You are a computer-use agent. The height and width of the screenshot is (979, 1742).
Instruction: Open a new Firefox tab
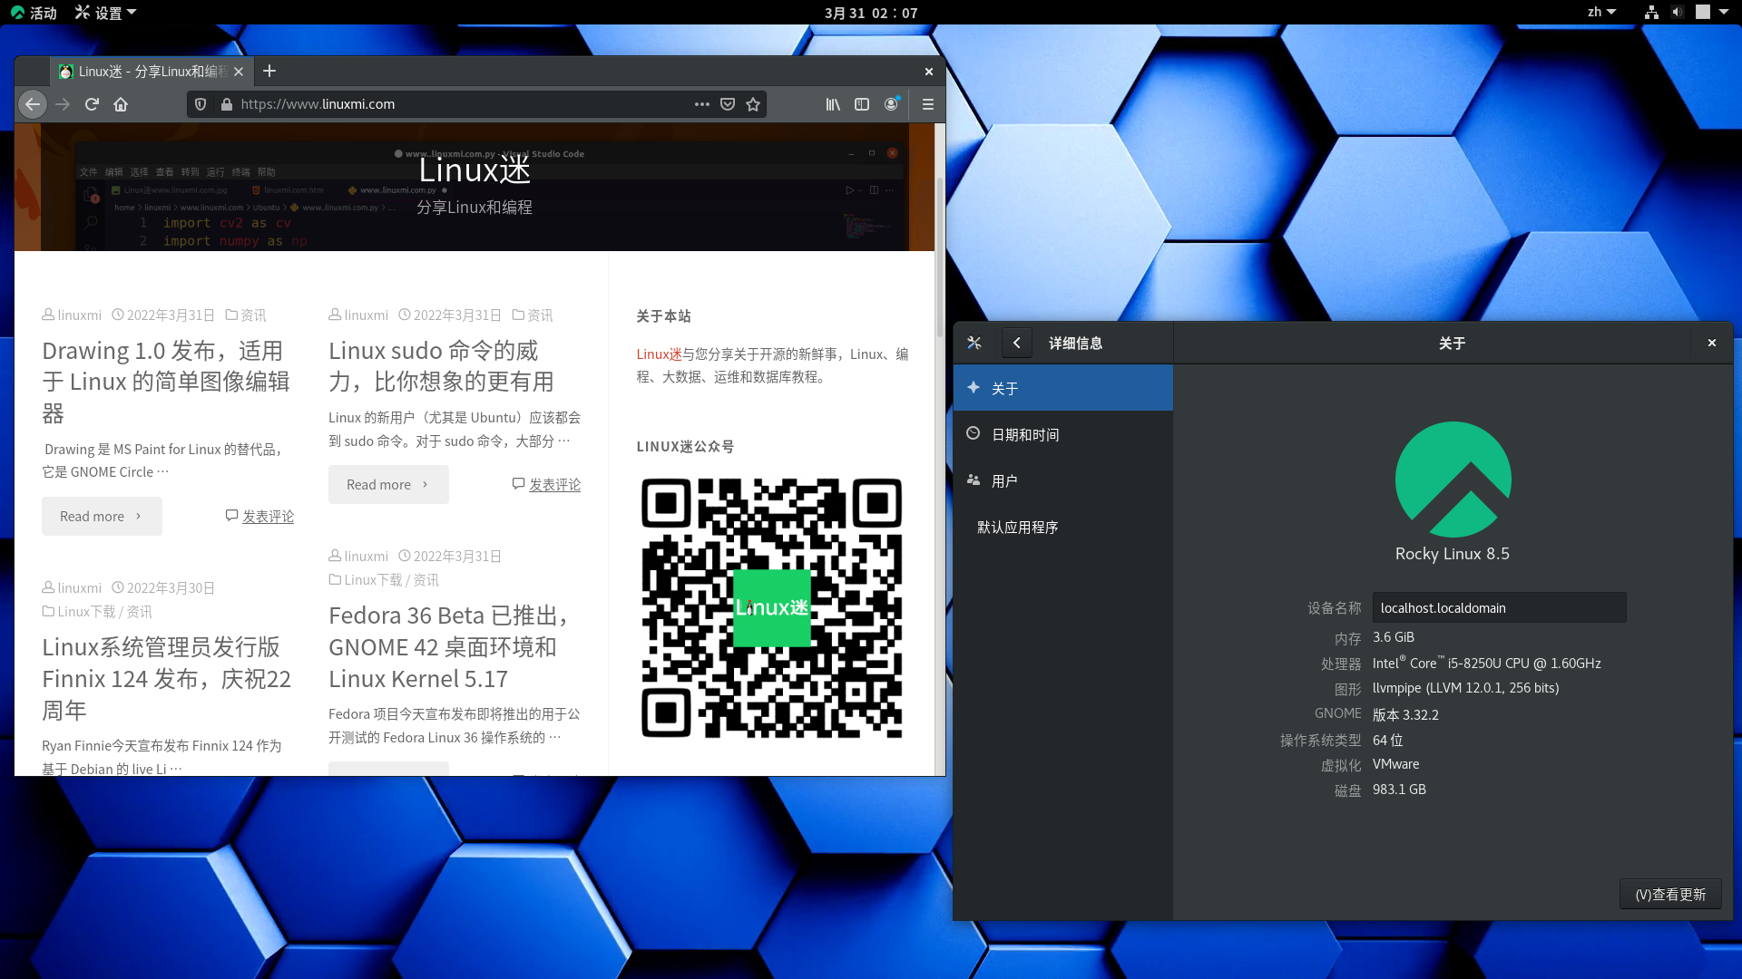[269, 71]
